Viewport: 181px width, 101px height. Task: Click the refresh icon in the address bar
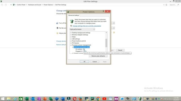(166, 5)
